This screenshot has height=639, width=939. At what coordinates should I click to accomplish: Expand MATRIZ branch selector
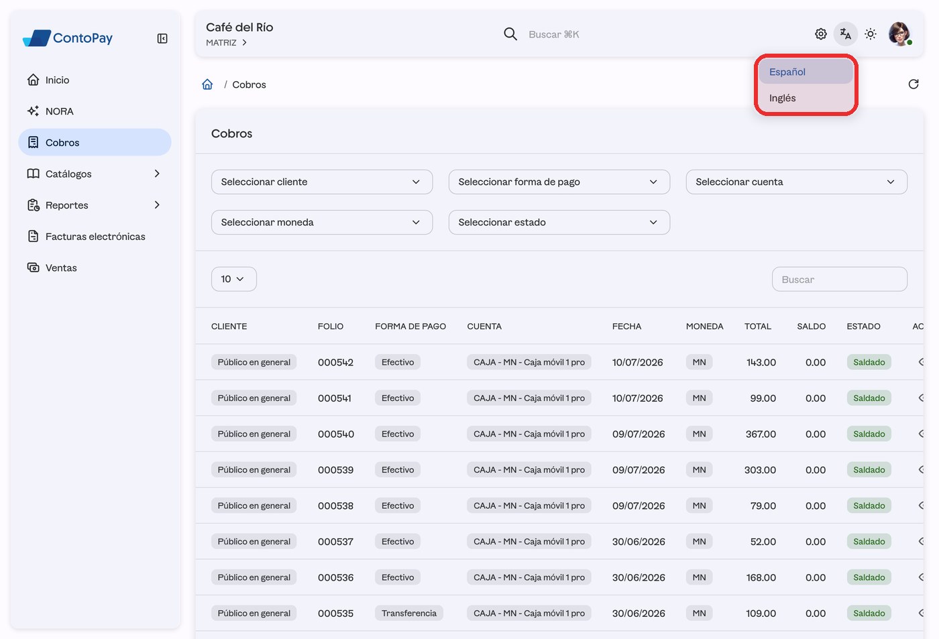click(227, 42)
